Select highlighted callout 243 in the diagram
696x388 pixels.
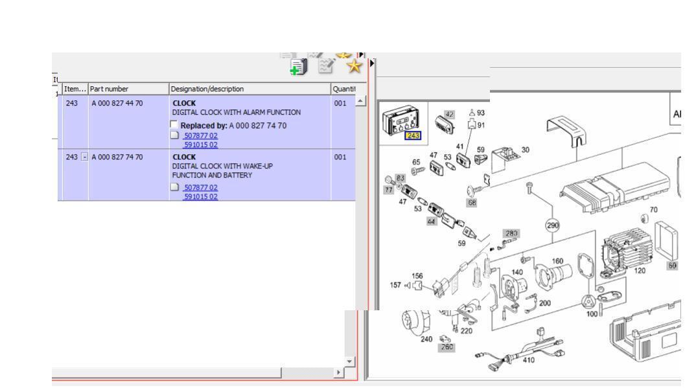click(413, 135)
